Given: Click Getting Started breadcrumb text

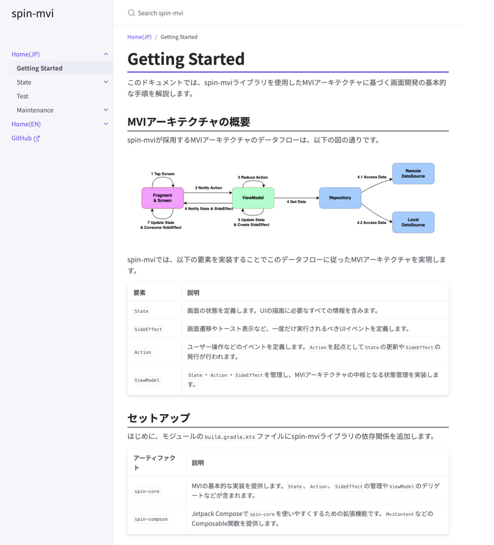Looking at the screenshot, I should [178, 37].
